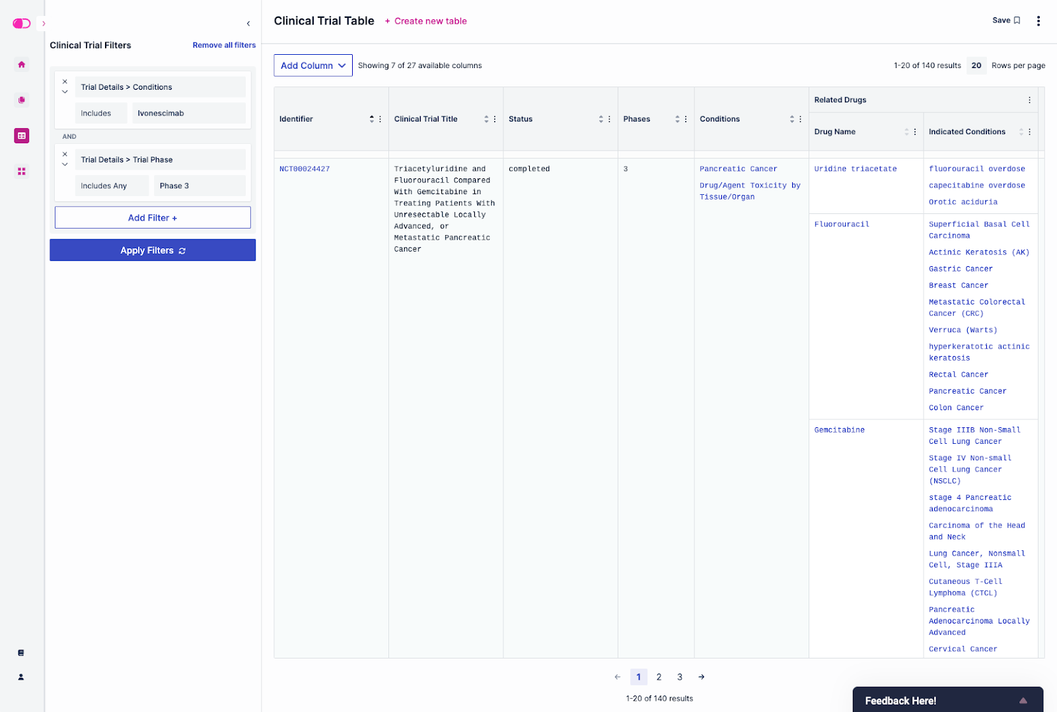The height and width of the screenshot is (712, 1057).
Task: Open the grid dashboard sidebar icon
Action: 22,172
